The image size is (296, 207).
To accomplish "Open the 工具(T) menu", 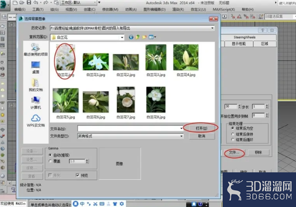I will point(38,9).
